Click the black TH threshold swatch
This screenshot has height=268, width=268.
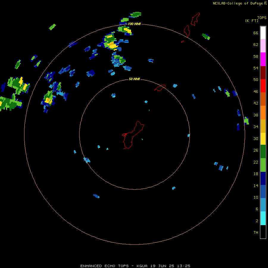click(x=263, y=232)
